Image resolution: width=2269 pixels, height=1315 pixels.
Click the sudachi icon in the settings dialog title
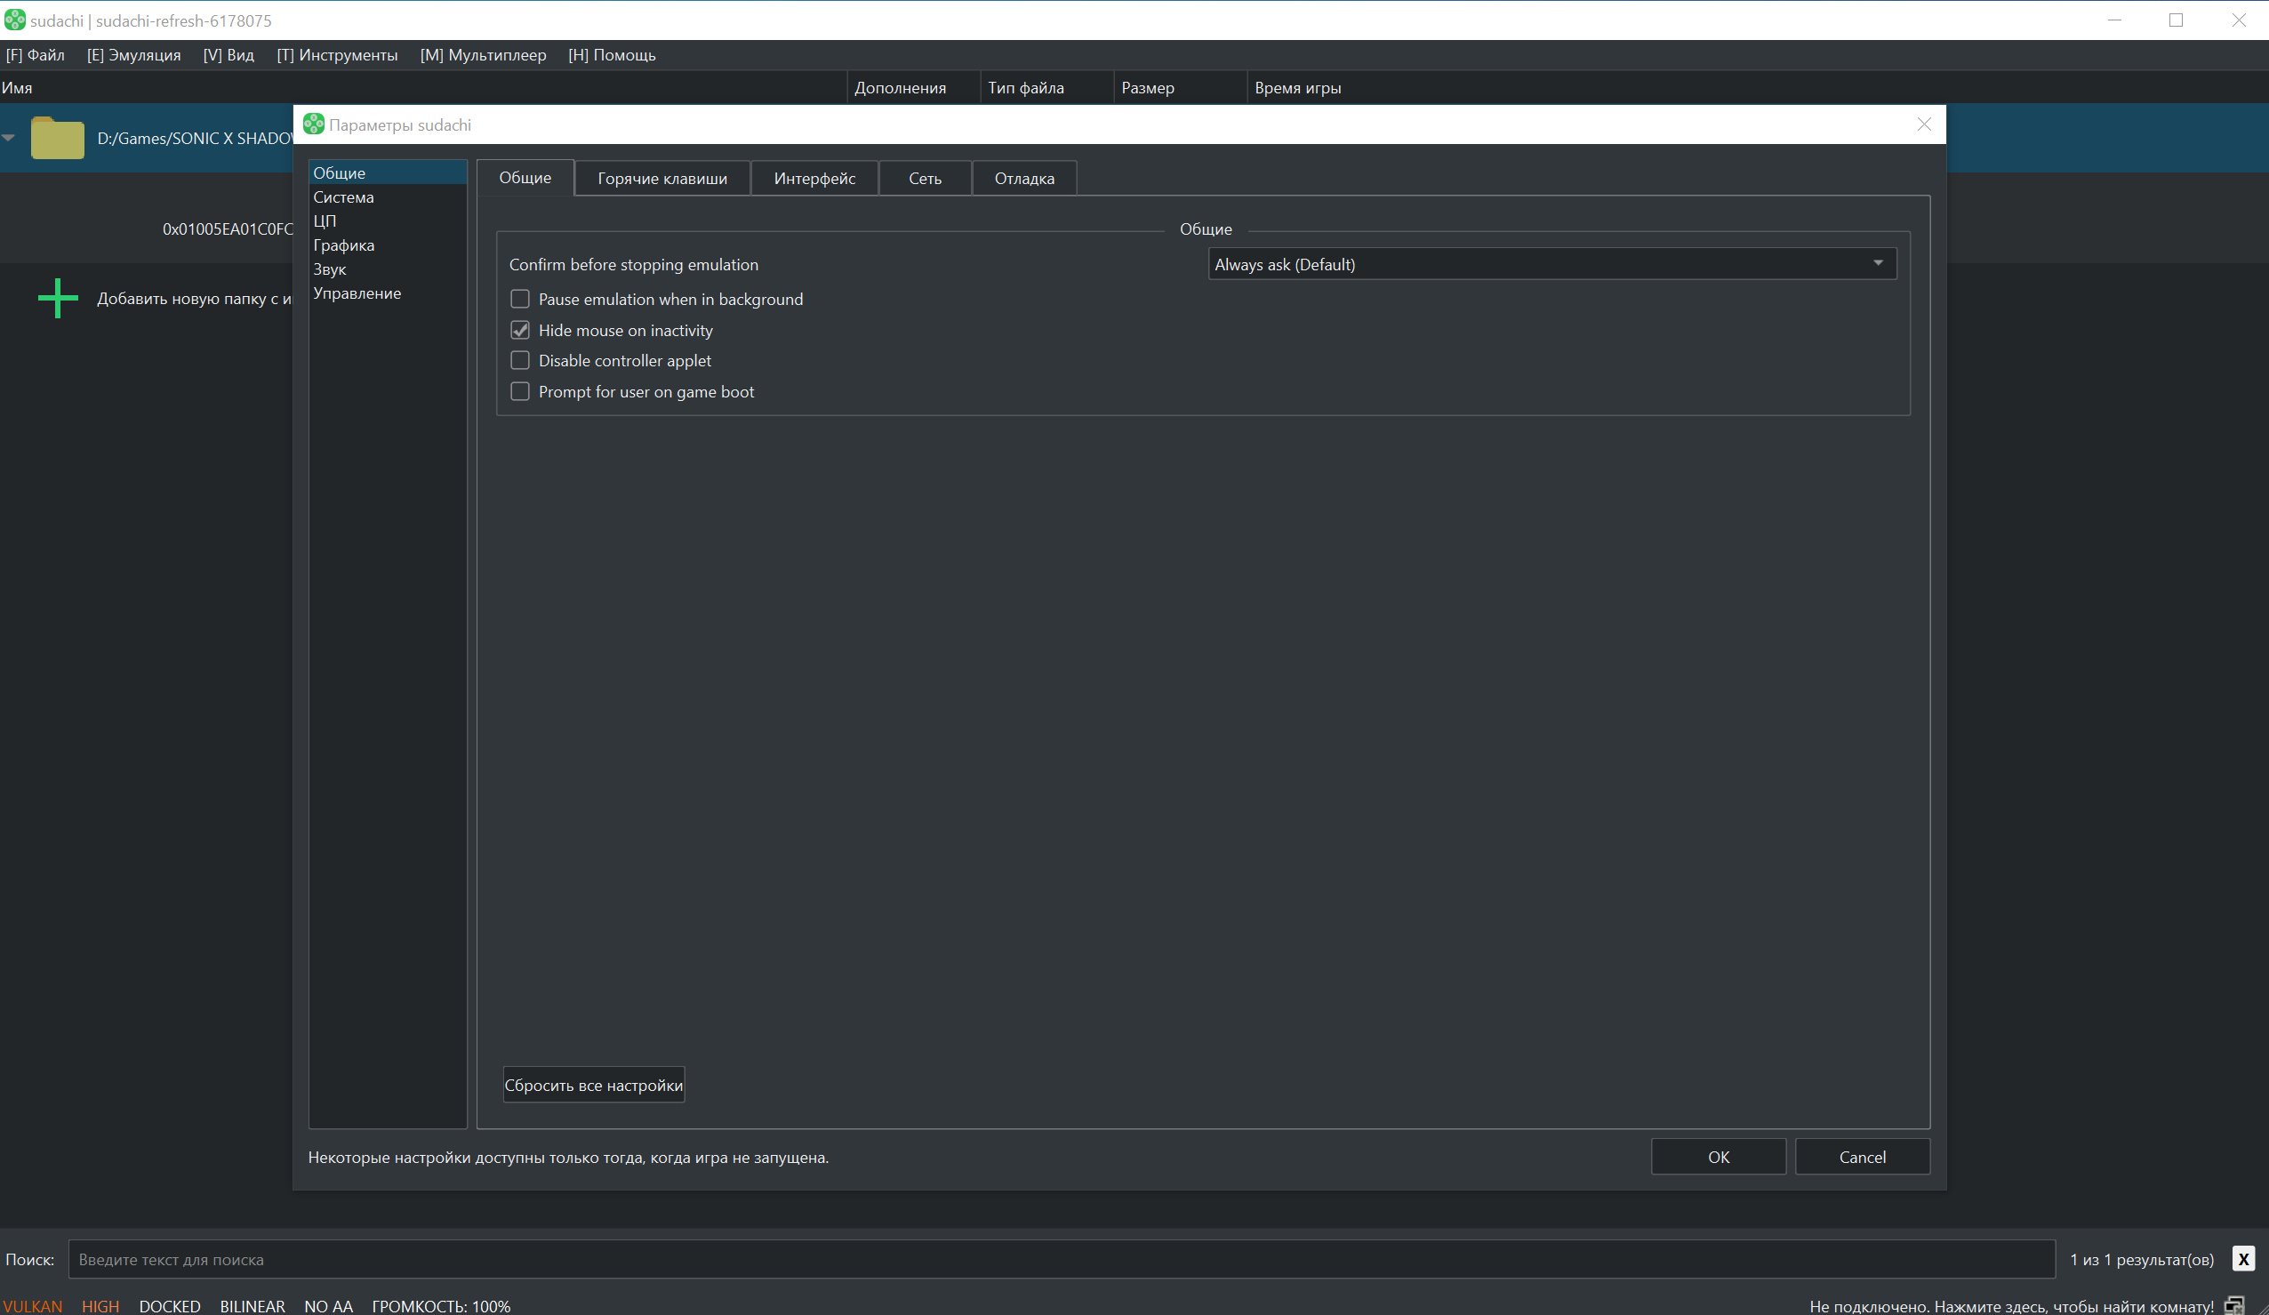(x=313, y=124)
